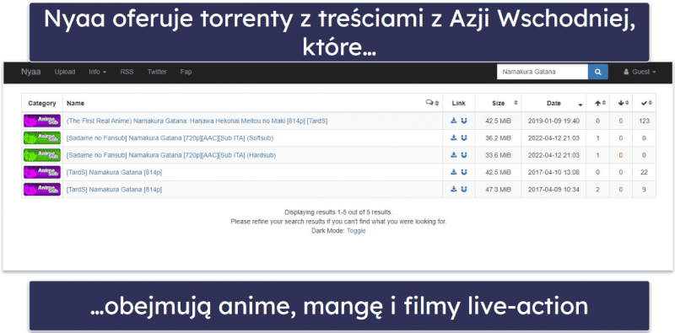
Task: Click purple category badge of 2017-04-10 row
Action: (42, 172)
